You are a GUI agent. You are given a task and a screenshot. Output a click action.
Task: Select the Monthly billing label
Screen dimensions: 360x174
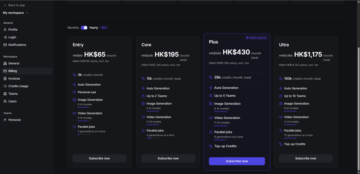(73, 28)
